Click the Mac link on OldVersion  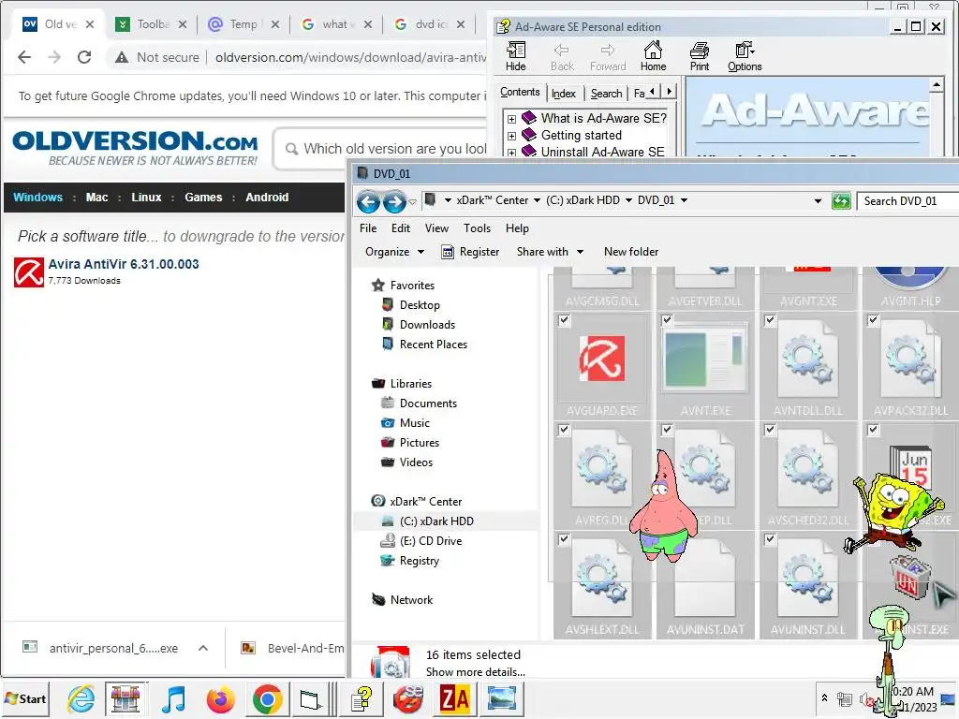pos(96,198)
